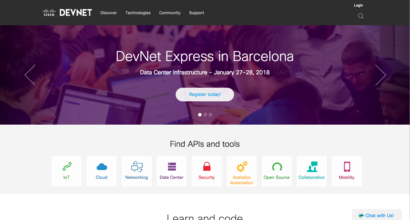Click the Chat with Us icon
410x220 pixels.
point(361,215)
